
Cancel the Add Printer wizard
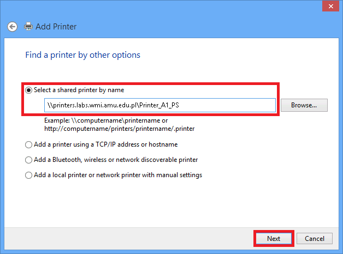click(x=315, y=239)
